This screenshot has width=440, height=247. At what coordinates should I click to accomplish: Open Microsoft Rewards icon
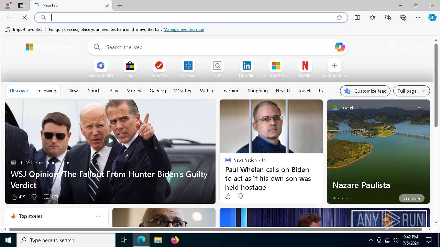[x=390, y=47]
